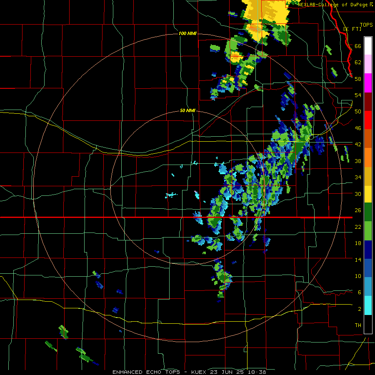Click the 22 legend value
375x375 pixels.
point(358,227)
